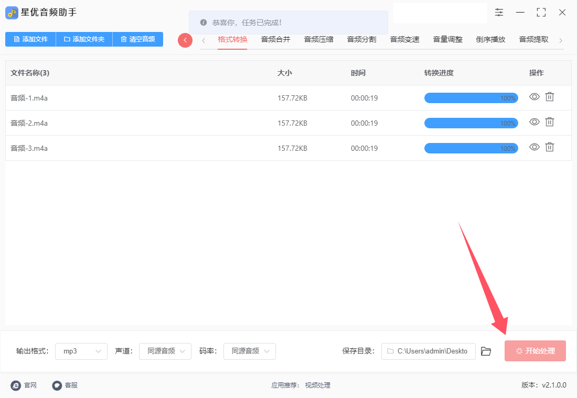Viewport: 577px width, 398px height.
Task: Select the 音频-2.m4a file name
Action: pyautogui.click(x=29, y=123)
